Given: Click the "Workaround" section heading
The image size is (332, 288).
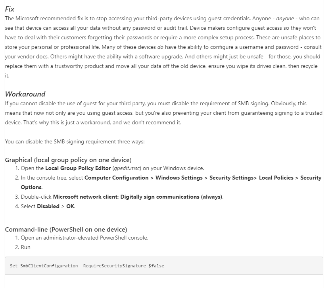Looking at the screenshot, I should point(25,94).
